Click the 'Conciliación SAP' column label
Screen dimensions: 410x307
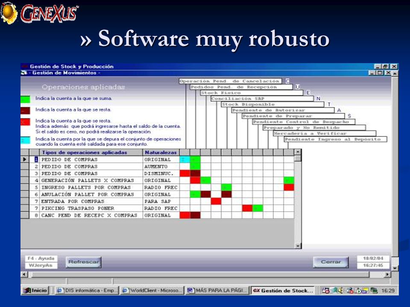[262, 98]
